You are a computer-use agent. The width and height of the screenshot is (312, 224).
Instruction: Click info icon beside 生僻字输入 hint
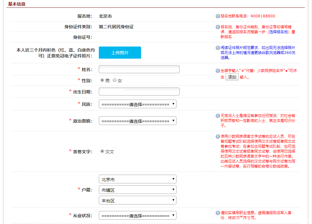click(x=218, y=71)
